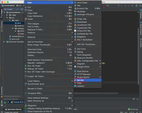Click the Filter funnel icon
This screenshot has height=113, width=142.
click(75, 83)
